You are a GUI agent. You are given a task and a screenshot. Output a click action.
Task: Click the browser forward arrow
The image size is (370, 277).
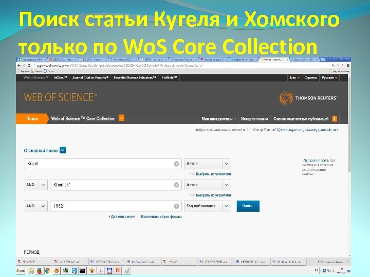point(24,66)
